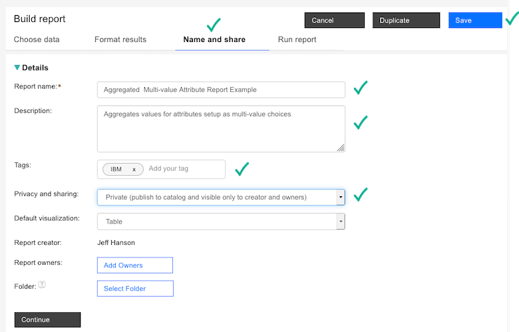The width and height of the screenshot is (519, 332).
Task: Click the help icon next to Folder
Action: point(42,285)
